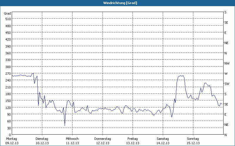The width and height of the screenshot is (235, 146).
Task: Click the date 10.12.13
Action: tap(42, 143)
